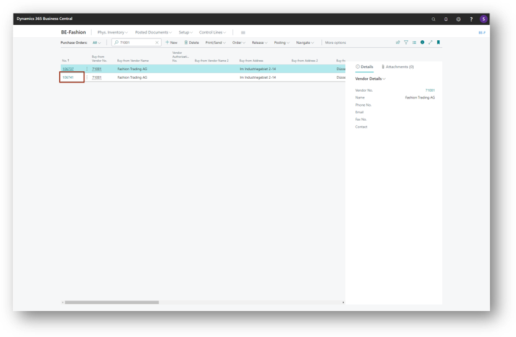This screenshot has width=516, height=337.
Task: Click More options
Action: click(336, 42)
